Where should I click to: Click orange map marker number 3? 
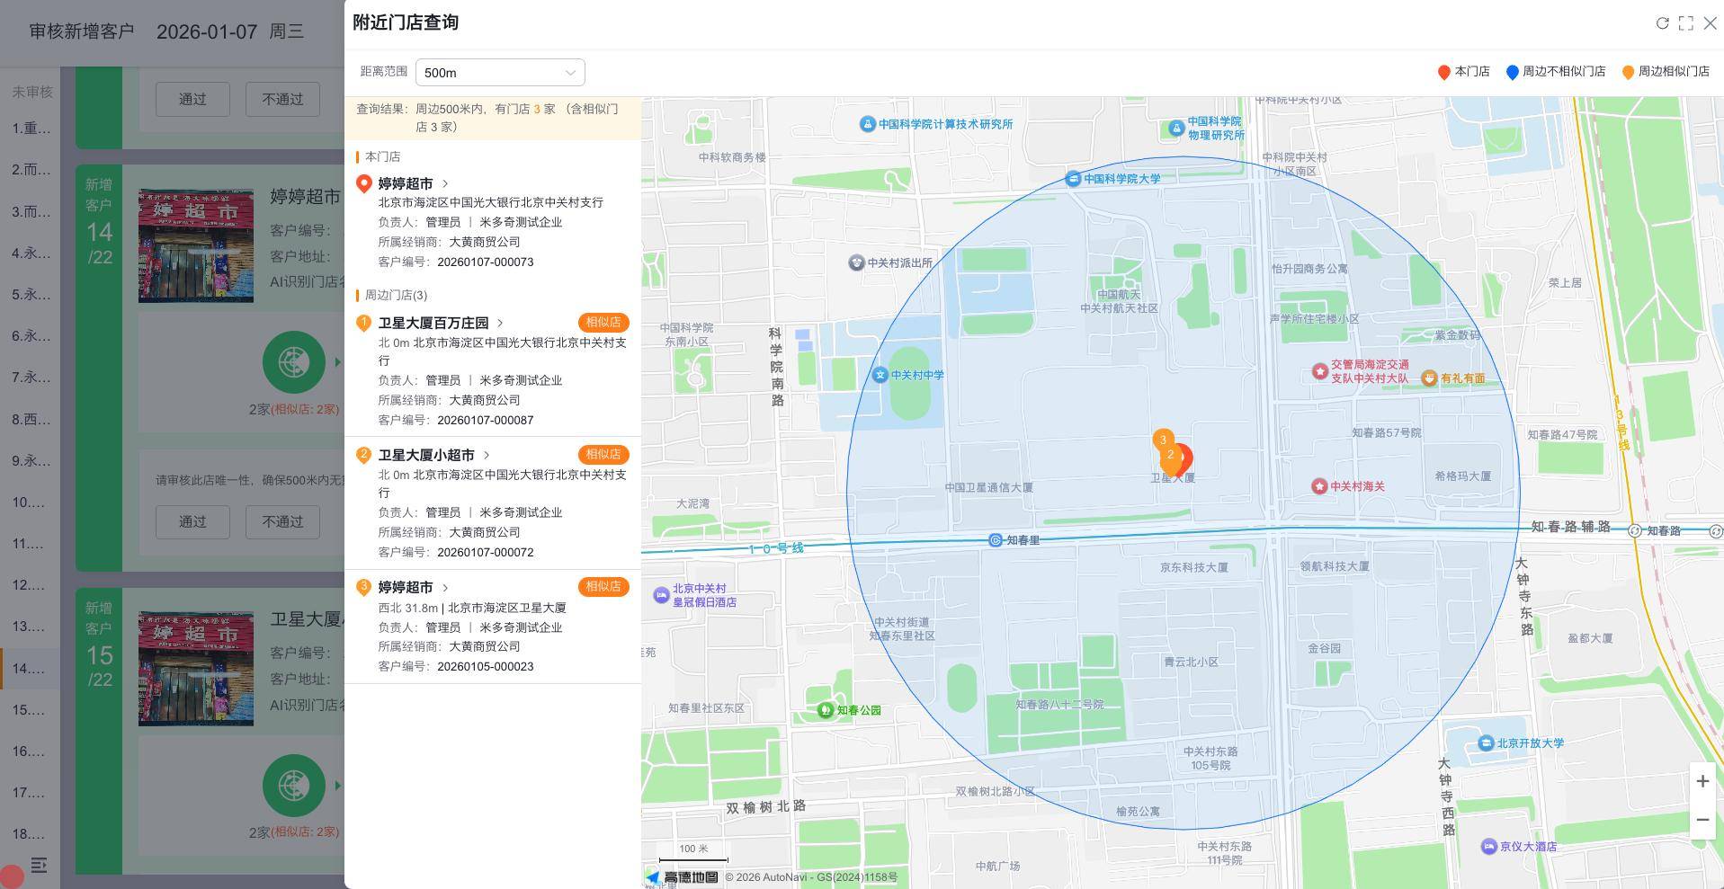pyautogui.click(x=1163, y=440)
